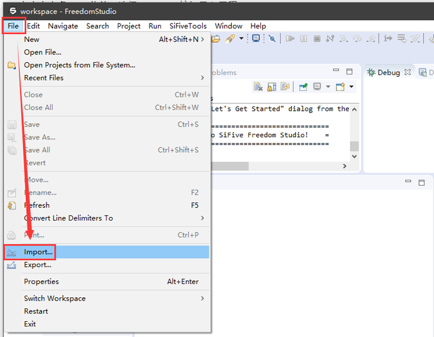This screenshot has height=337, width=434.
Task: Toggle Instruction Stepping Mode icon
Action: pyautogui.click(x=388, y=39)
